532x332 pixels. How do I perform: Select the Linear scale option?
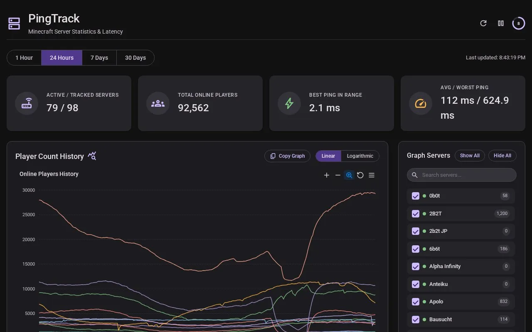click(328, 156)
